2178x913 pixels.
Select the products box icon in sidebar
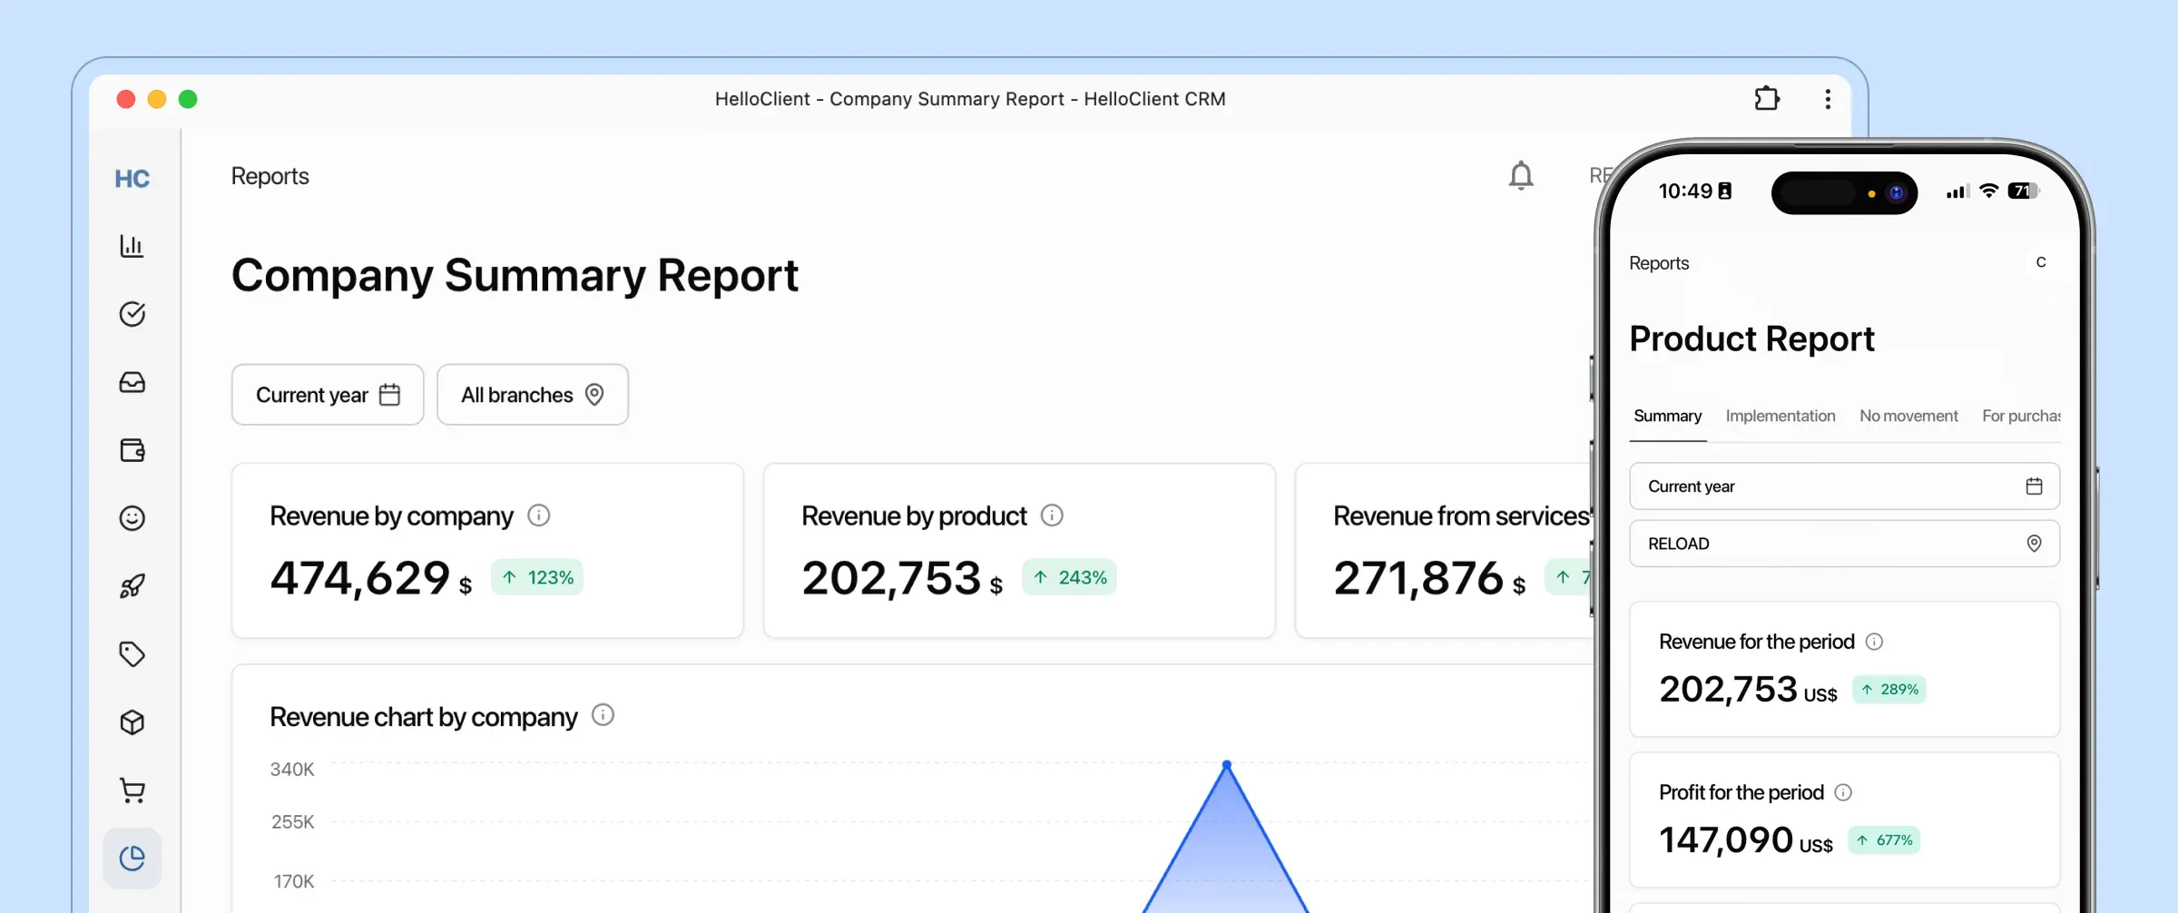132,722
